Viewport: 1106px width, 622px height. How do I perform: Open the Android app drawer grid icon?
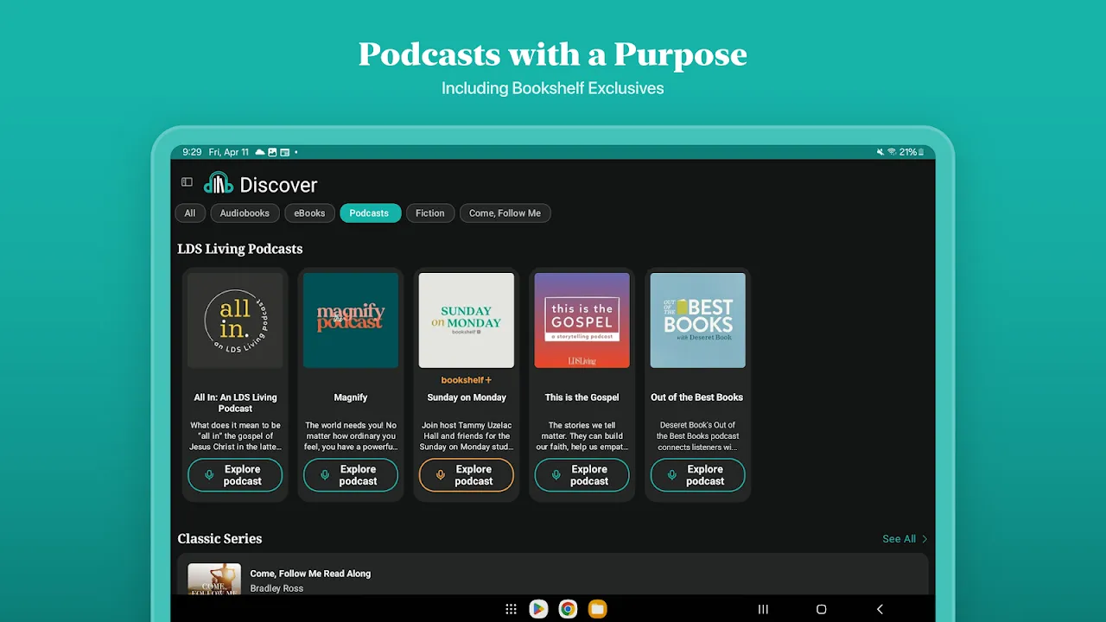pyautogui.click(x=511, y=609)
